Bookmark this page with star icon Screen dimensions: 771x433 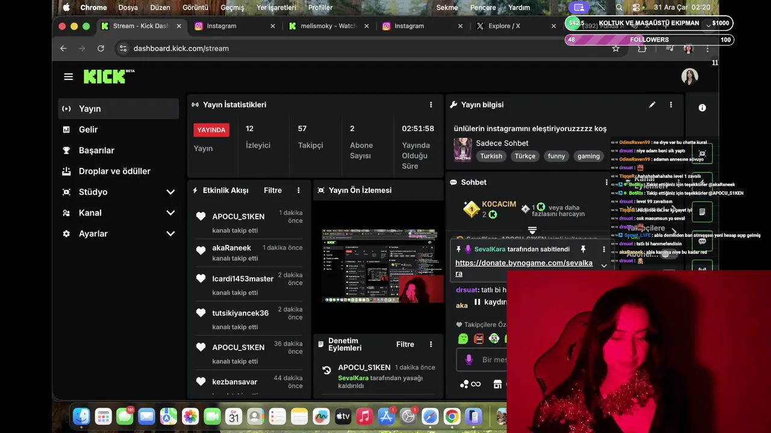click(x=616, y=48)
